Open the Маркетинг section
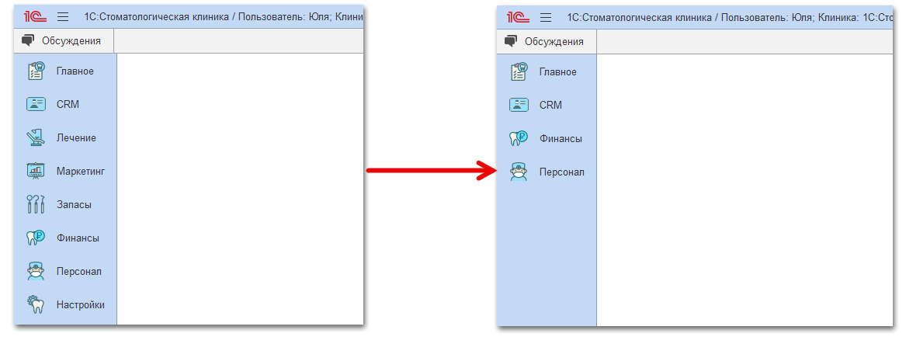The height and width of the screenshot is (337, 906). coord(80,171)
